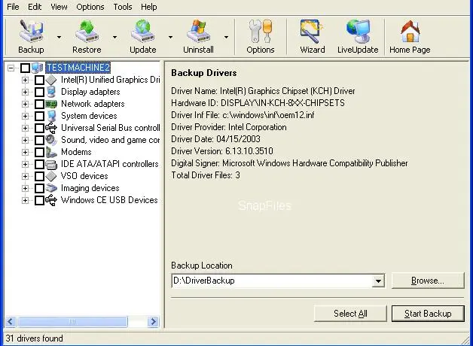Check the System devices checkbox
This screenshot has height=346, width=473.
click(39, 116)
